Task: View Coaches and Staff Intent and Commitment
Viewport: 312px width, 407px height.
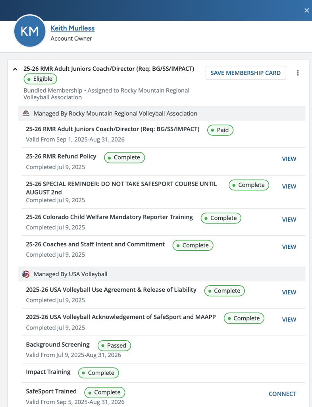Action: (289, 247)
